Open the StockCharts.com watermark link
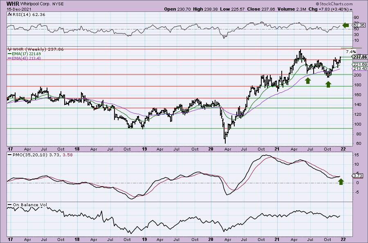 [334, 4]
